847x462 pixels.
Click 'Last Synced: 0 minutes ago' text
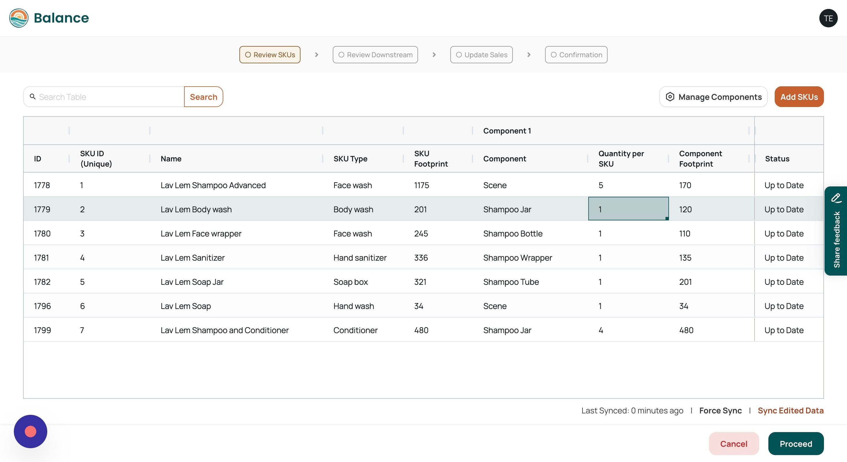[632, 411]
